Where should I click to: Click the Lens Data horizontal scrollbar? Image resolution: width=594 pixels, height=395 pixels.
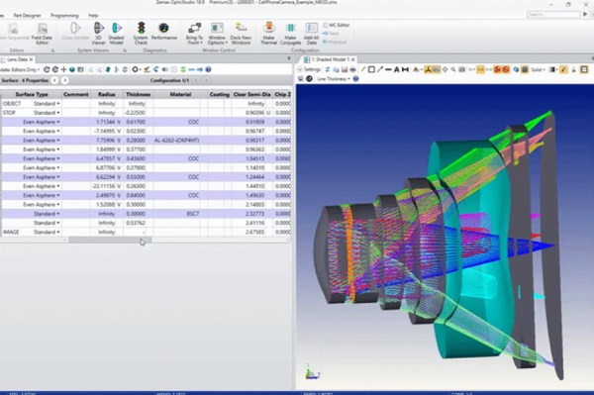(110, 241)
